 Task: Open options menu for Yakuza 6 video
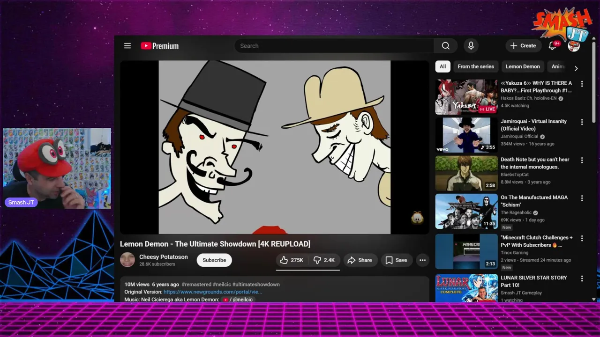[x=582, y=84]
